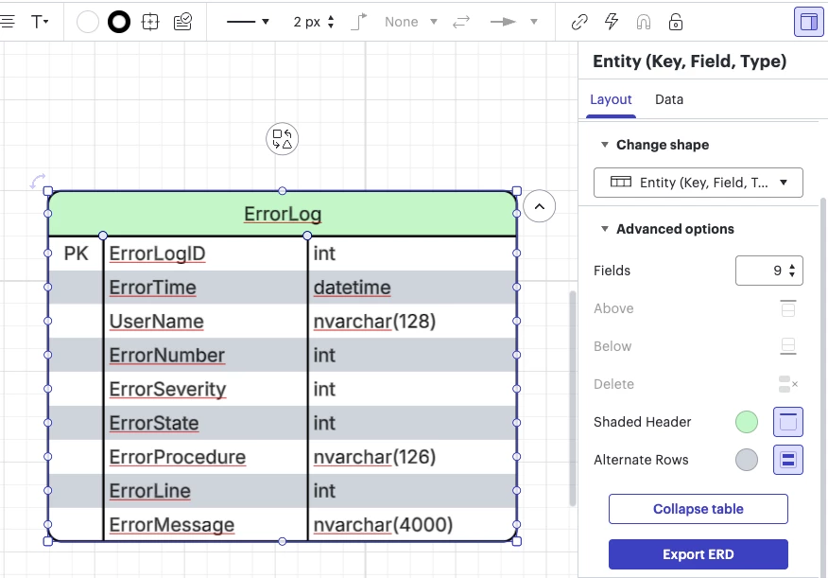
Task: Swap the line endpoints arrows icon
Action: pos(461,22)
